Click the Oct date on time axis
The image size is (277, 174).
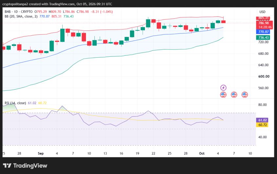point(202,153)
